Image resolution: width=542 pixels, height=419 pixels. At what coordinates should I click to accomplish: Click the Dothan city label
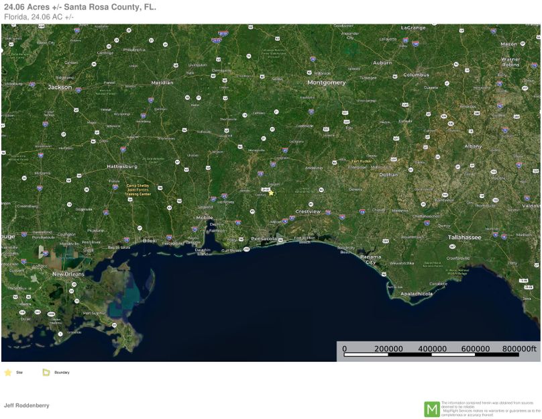[x=388, y=175]
